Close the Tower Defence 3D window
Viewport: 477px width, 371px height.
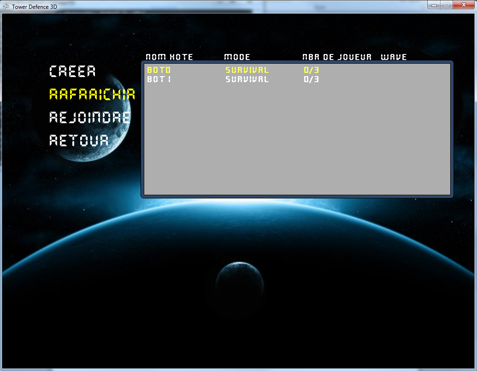tap(462, 5)
